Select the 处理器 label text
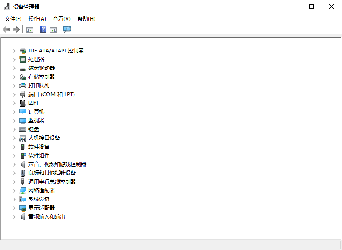This screenshot has height=250, width=342. click(36, 59)
